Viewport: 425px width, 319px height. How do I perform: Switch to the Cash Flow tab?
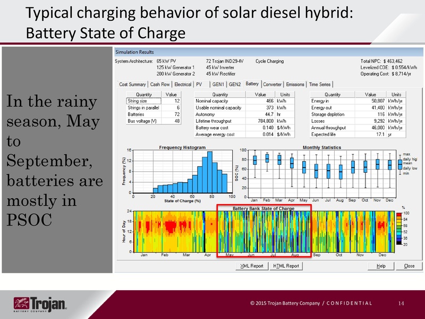point(160,85)
